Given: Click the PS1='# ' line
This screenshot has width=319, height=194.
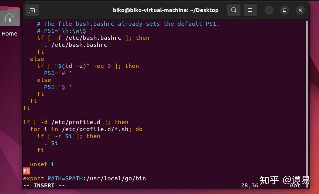Looking at the screenshot, I should coord(58,73).
